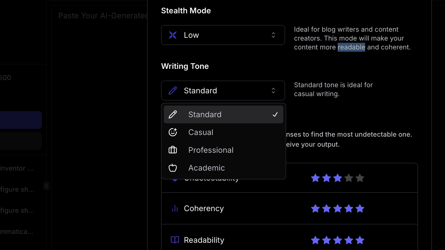Click the checkmark next to Standard
Screen dimensions: 445x250
tap(275, 114)
